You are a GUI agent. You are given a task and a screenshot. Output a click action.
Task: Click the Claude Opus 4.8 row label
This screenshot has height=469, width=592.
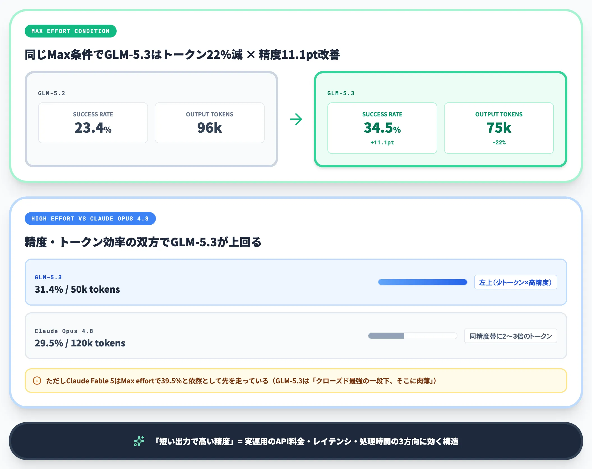click(x=64, y=331)
